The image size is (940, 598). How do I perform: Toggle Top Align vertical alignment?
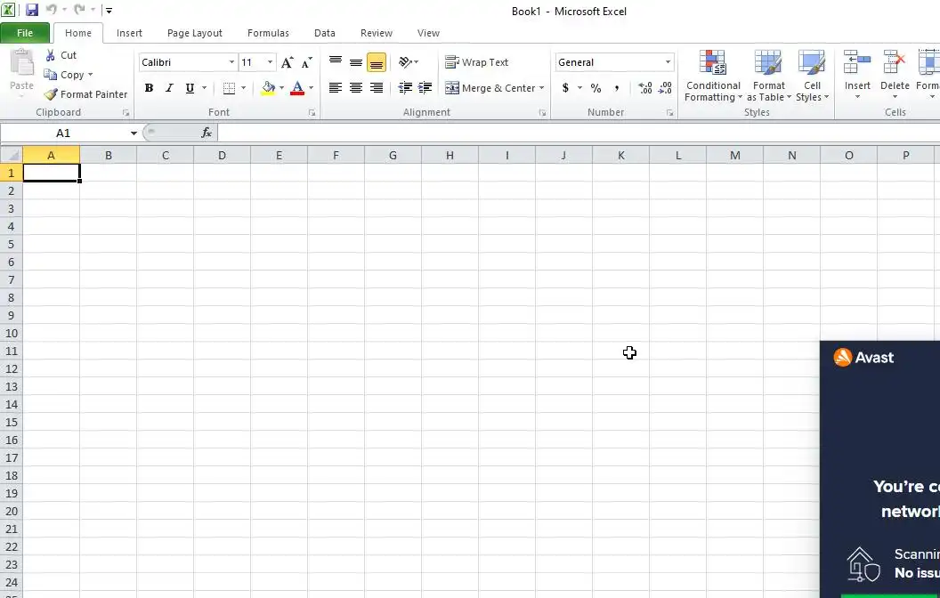336,62
